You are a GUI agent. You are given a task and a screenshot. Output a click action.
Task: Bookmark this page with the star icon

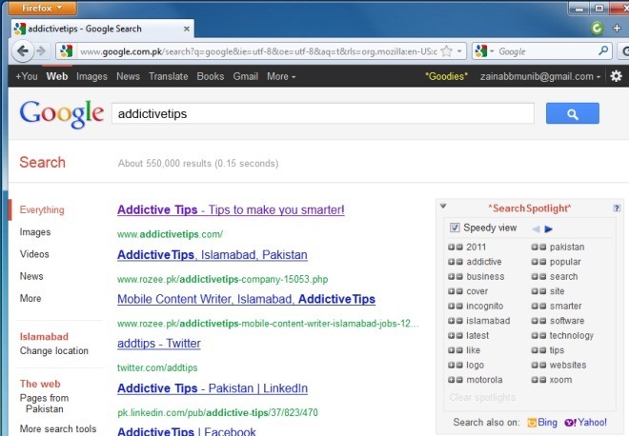coord(446,50)
